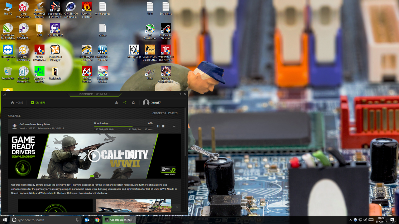Image resolution: width=399 pixels, height=224 pixels.
Task: Select CINEBENCH desktop icon
Action: [x=71, y=10]
